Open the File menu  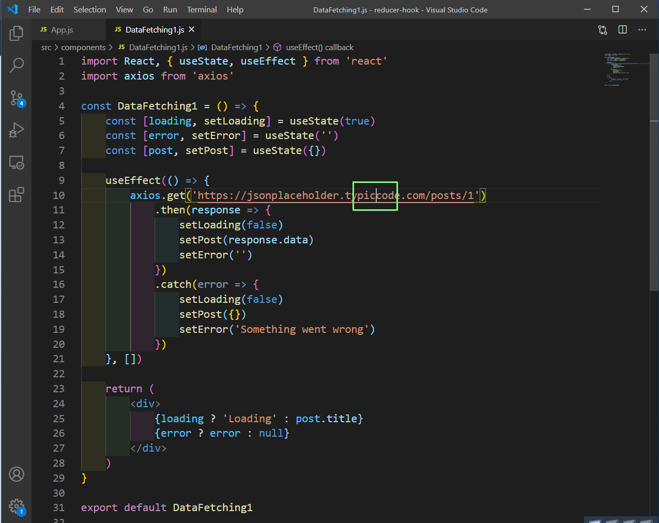pyautogui.click(x=34, y=9)
